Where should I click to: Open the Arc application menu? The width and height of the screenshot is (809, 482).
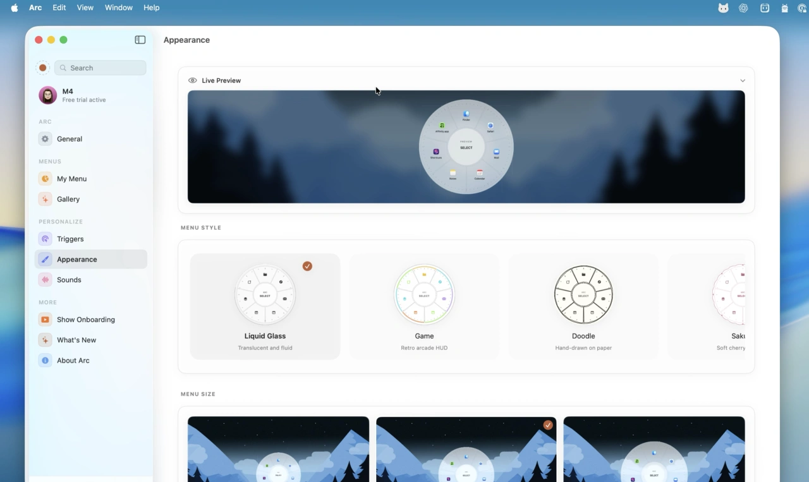pos(35,8)
